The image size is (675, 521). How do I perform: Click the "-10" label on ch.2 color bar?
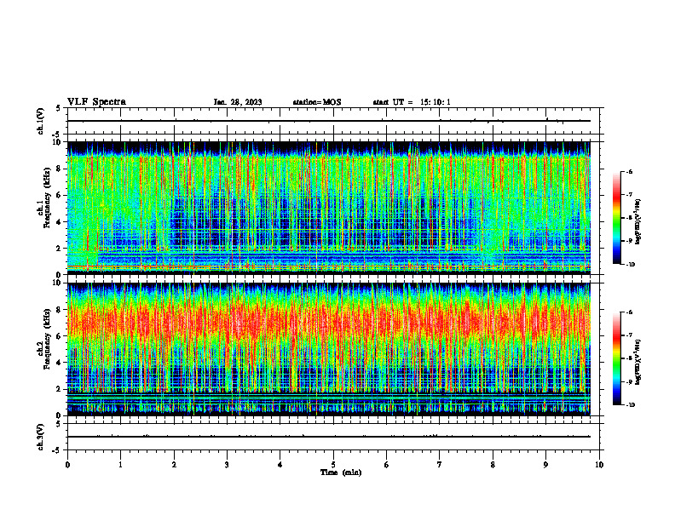[630, 405]
